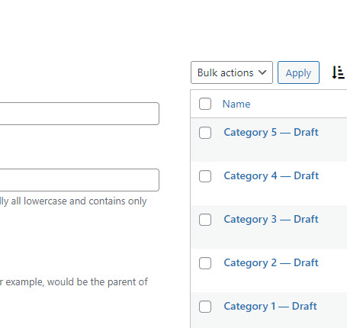Click the table header row beside Name

point(300,104)
